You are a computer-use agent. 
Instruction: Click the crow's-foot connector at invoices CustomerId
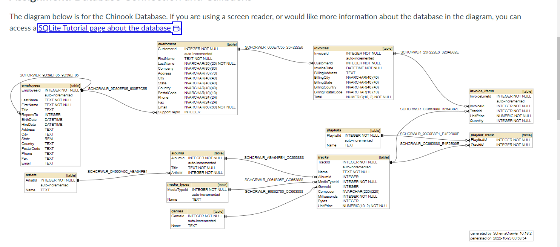point(311,63)
